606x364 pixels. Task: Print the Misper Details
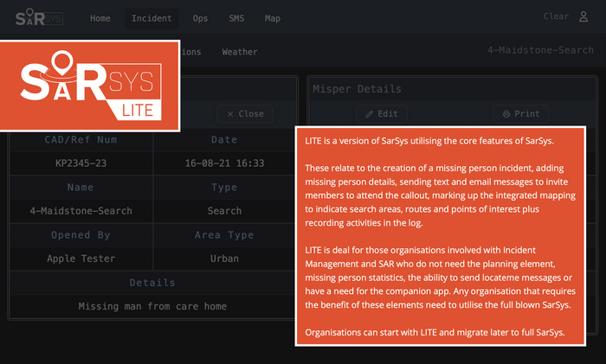pos(521,114)
